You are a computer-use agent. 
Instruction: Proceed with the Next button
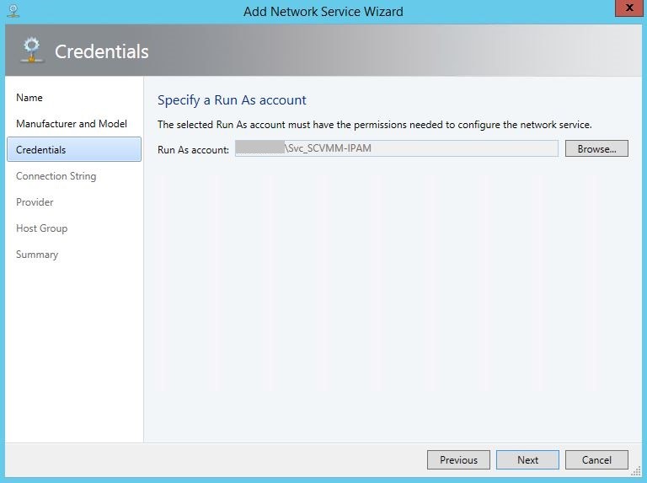[x=527, y=460]
